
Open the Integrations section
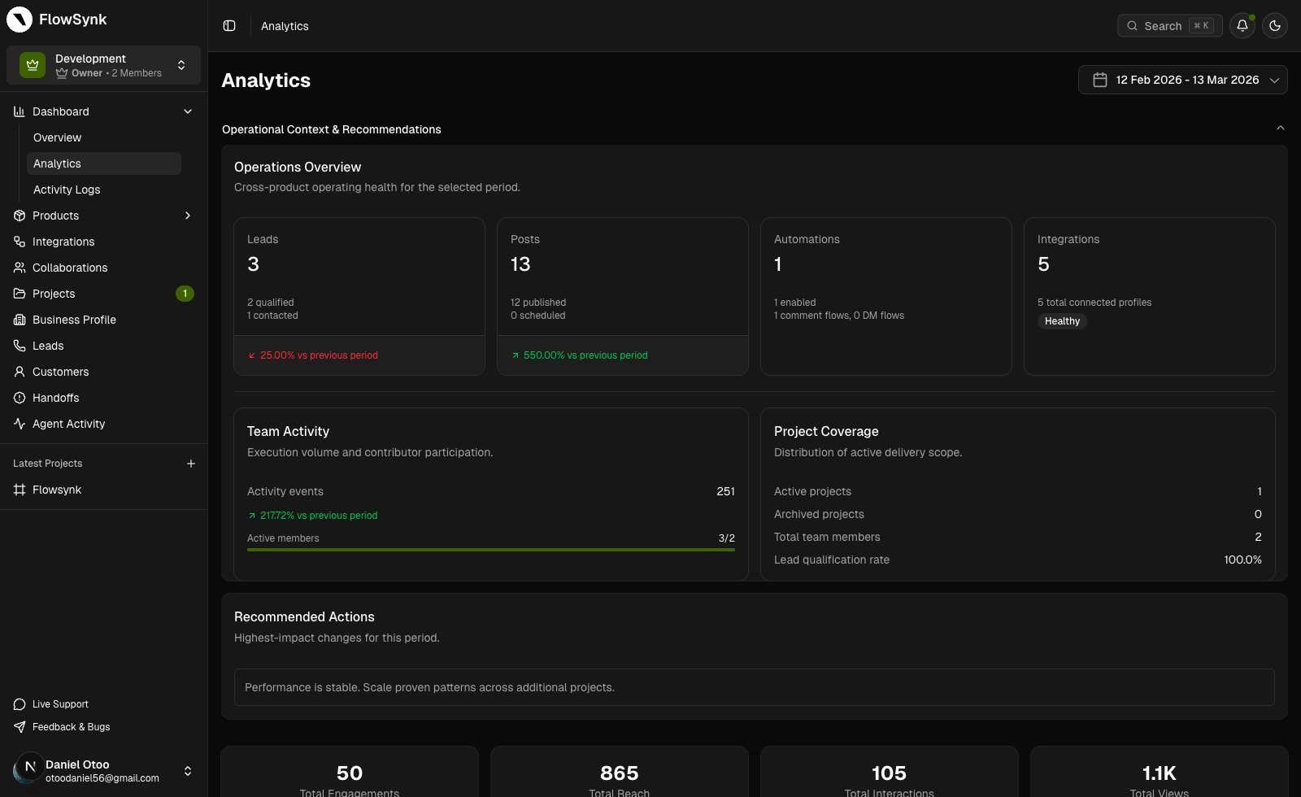(63, 242)
